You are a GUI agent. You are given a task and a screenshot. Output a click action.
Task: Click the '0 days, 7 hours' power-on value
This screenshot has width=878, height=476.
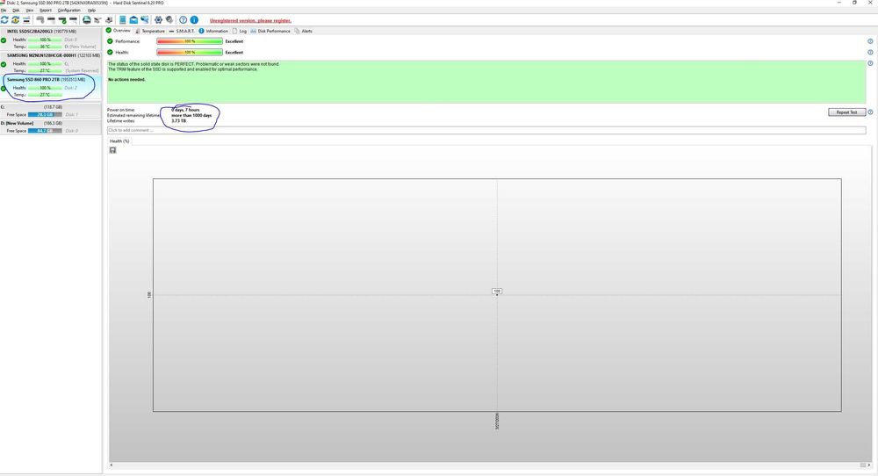(185, 110)
